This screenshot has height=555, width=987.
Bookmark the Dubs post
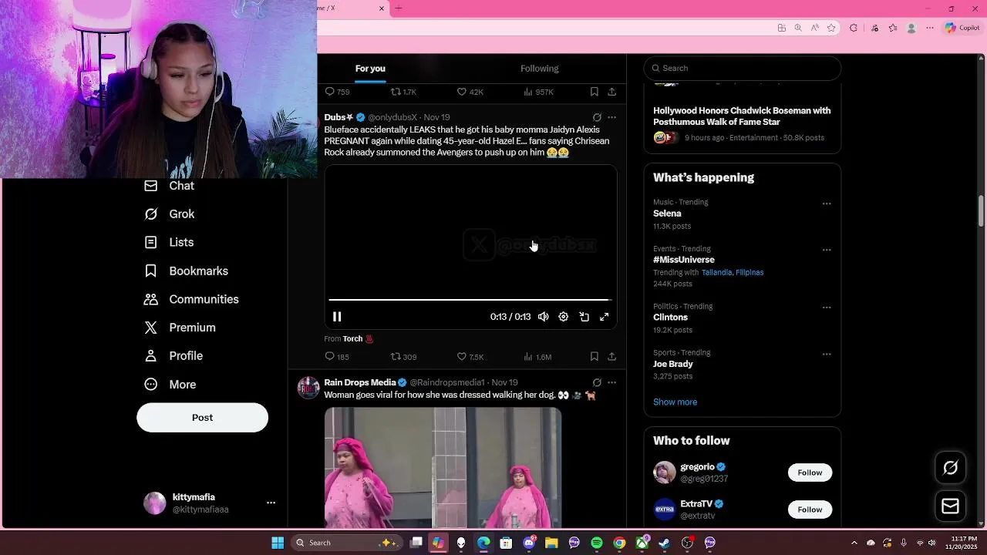pyautogui.click(x=594, y=357)
